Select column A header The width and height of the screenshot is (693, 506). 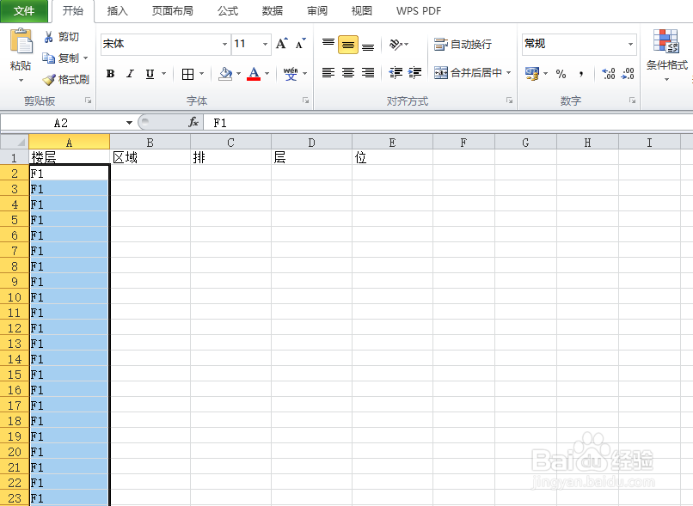click(69, 142)
